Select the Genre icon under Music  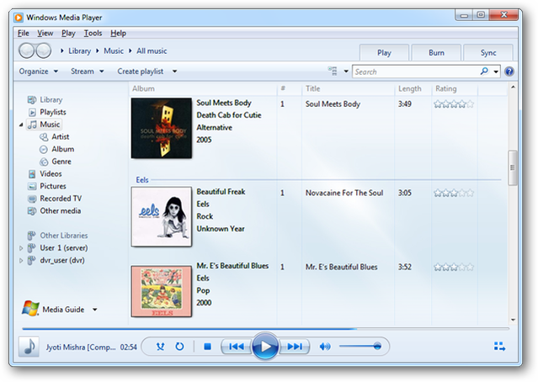[x=44, y=162]
